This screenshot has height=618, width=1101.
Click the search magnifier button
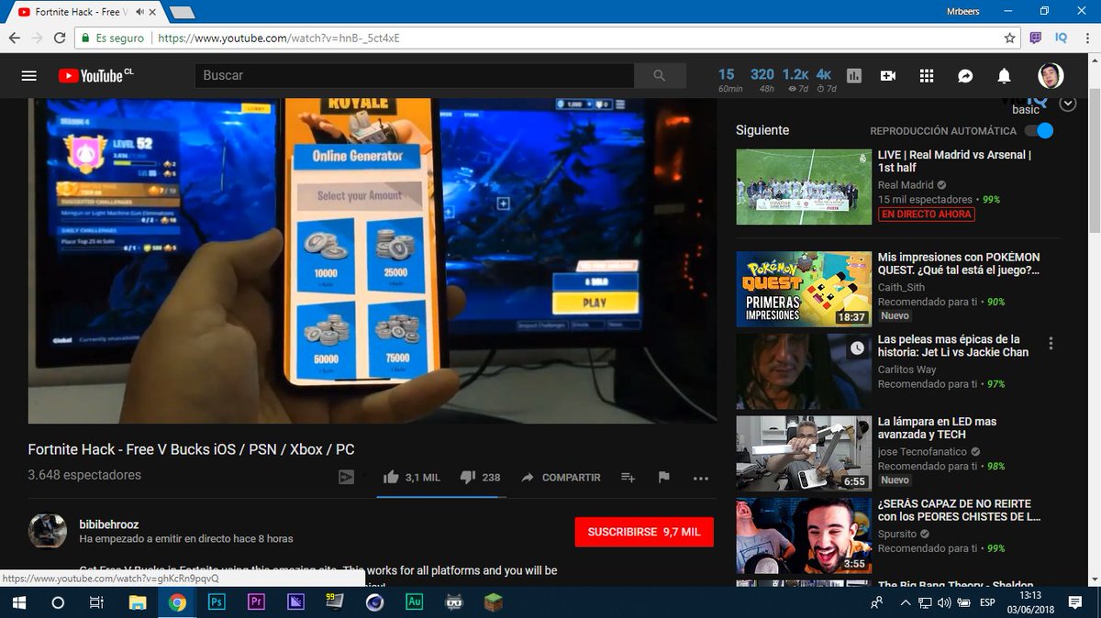pyautogui.click(x=660, y=76)
